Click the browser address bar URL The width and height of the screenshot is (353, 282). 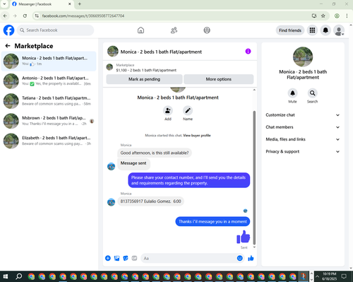coord(83,16)
